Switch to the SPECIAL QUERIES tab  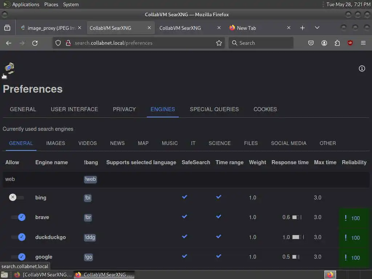214,109
